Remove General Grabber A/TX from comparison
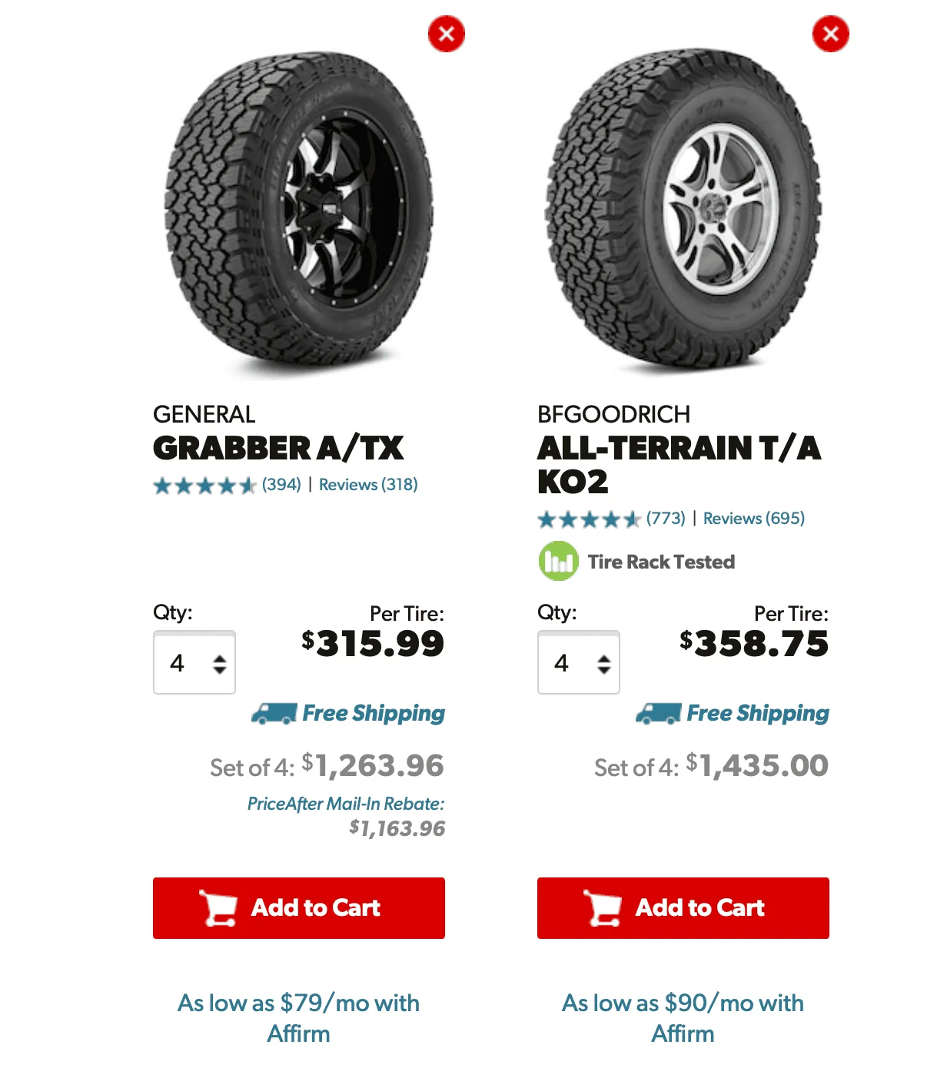 (447, 34)
